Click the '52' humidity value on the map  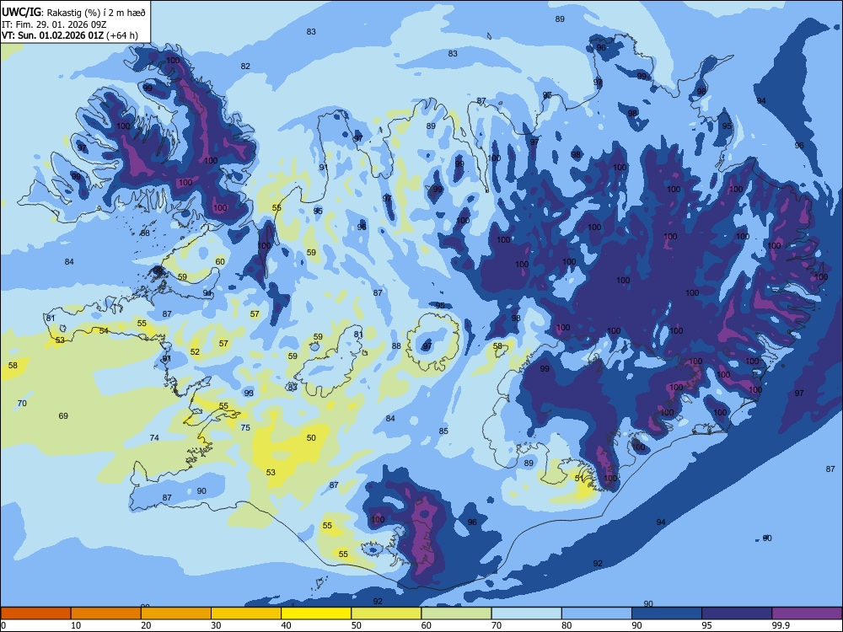[195, 351]
